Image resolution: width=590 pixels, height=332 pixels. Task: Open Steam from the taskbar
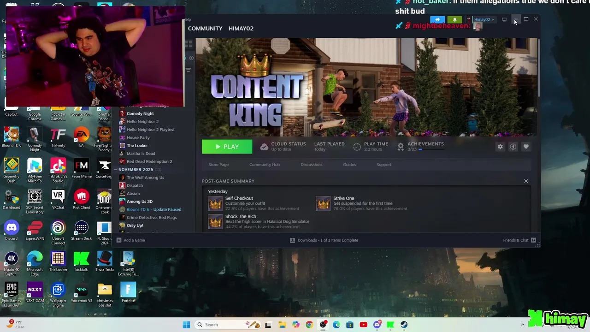click(x=404, y=325)
